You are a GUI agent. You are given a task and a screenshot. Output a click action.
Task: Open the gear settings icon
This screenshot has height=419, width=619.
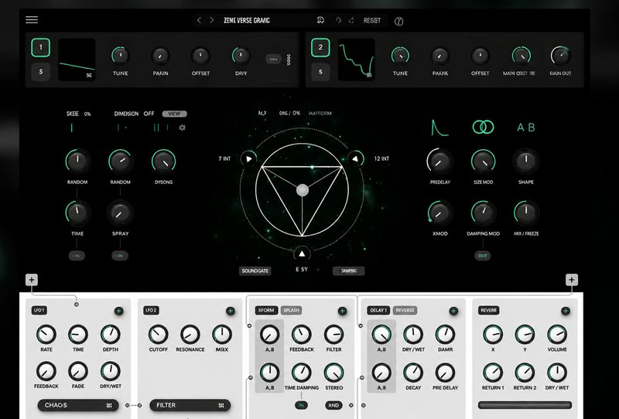click(182, 128)
